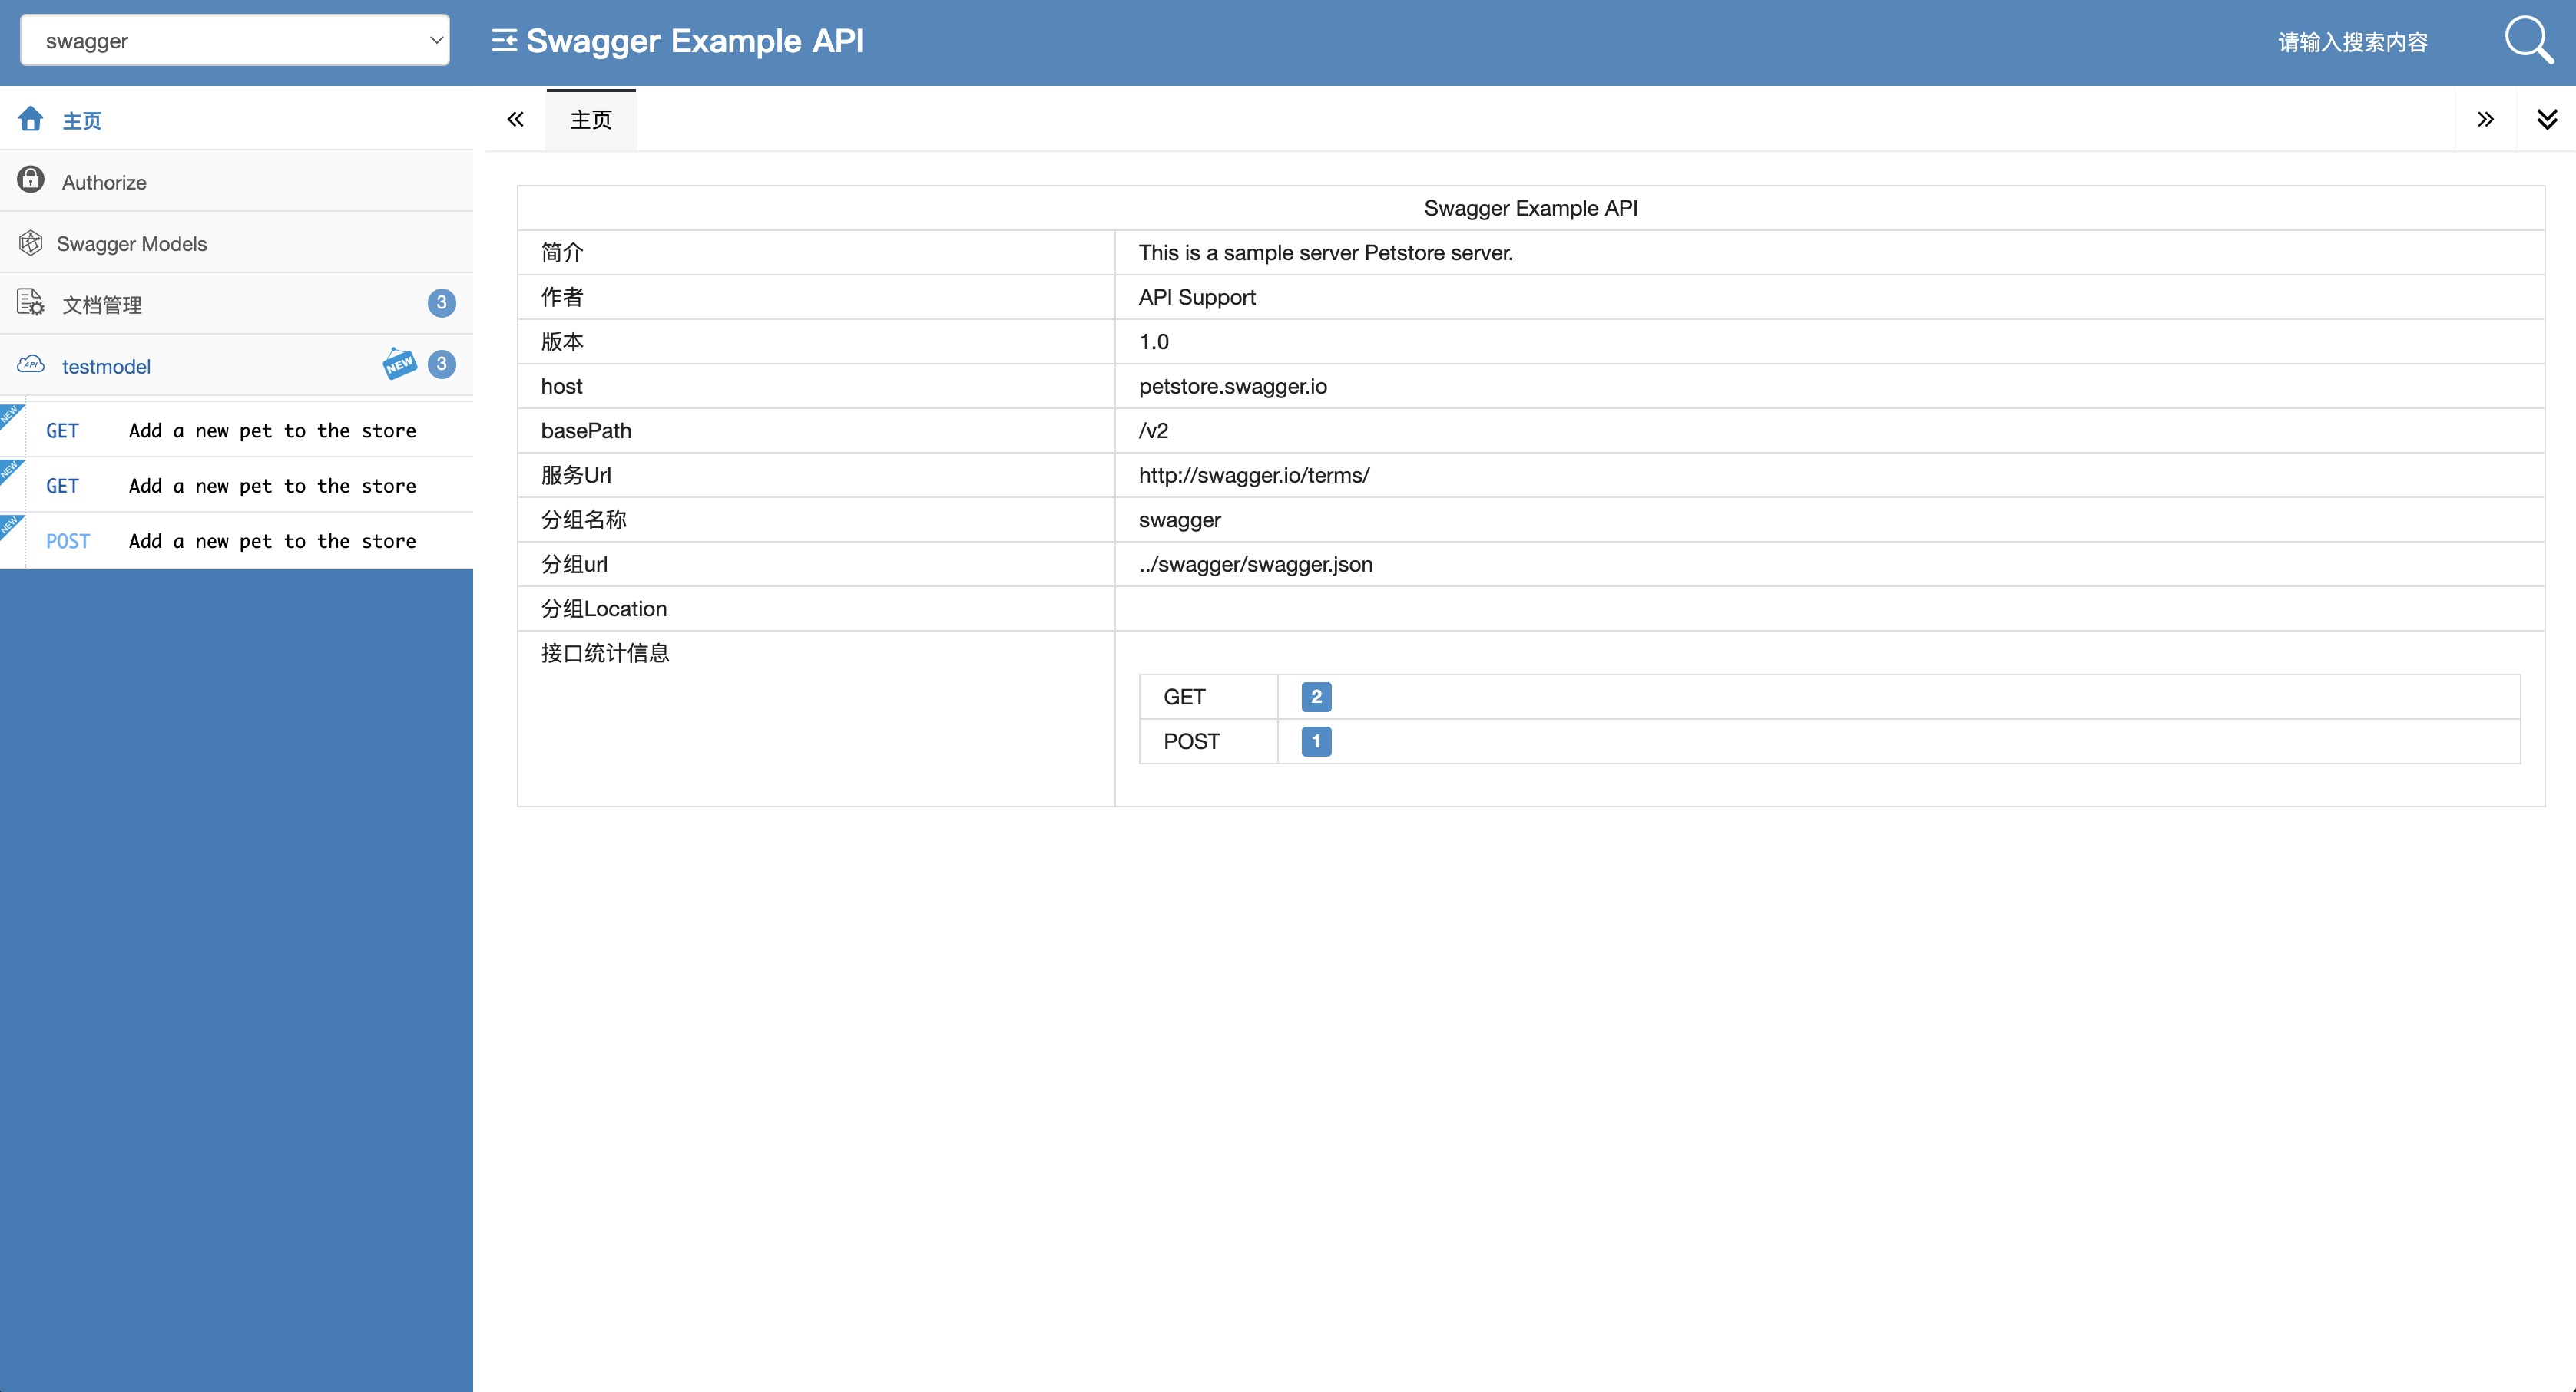Open the tab options double down arrow

point(2546,120)
